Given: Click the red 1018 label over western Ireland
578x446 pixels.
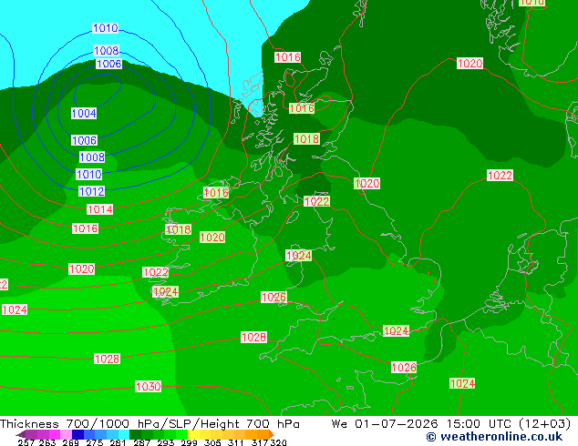Looking at the screenshot, I should (x=179, y=229).
